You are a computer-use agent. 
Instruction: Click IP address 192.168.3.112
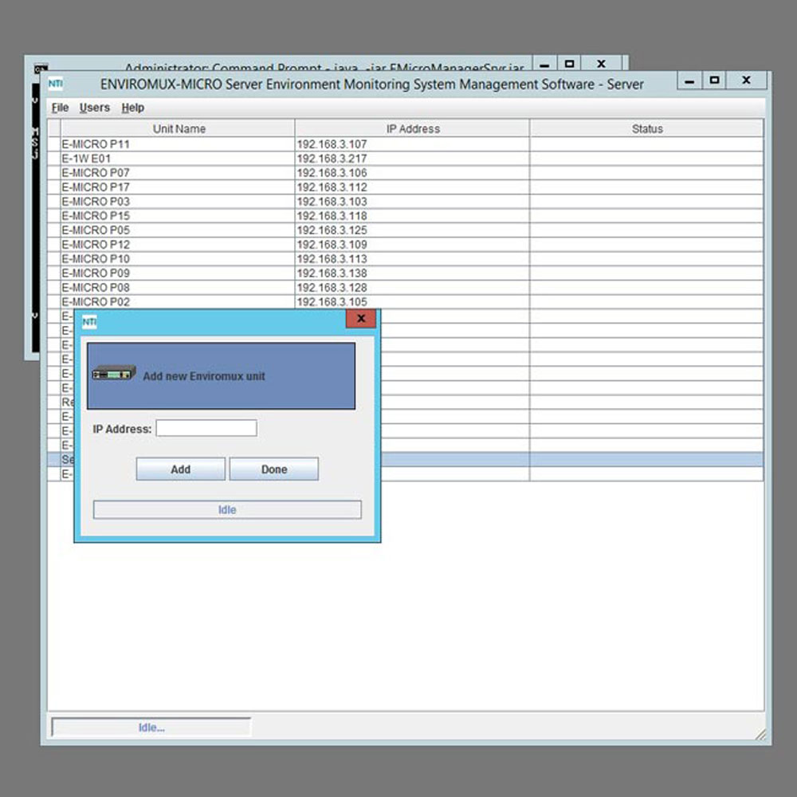(x=332, y=187)
